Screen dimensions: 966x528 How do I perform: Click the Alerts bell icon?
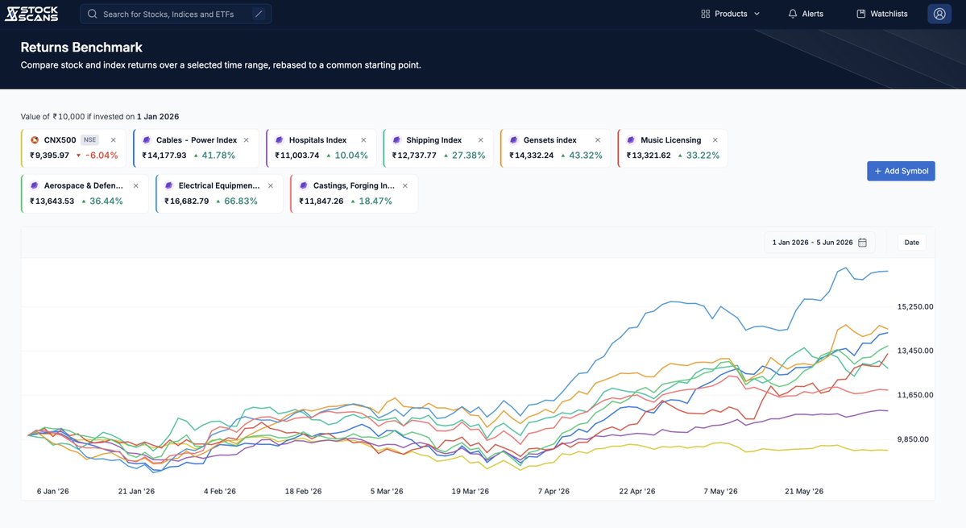point(793,14)
